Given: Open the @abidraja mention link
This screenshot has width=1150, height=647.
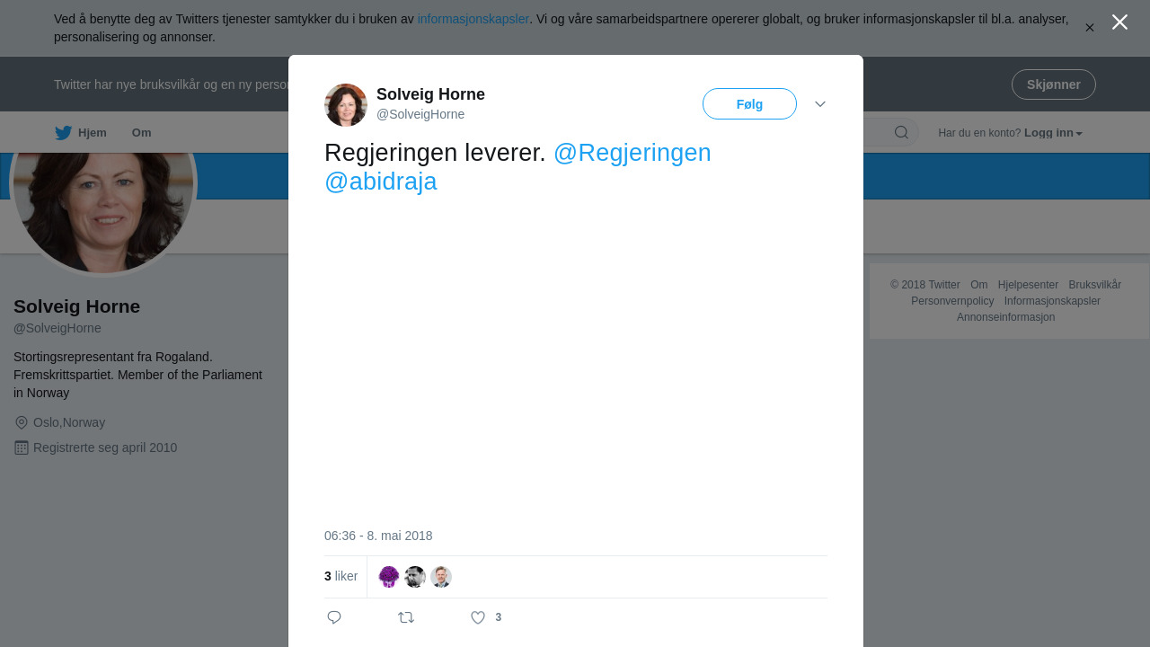Looking at the screenshot, I should [381, 182].
